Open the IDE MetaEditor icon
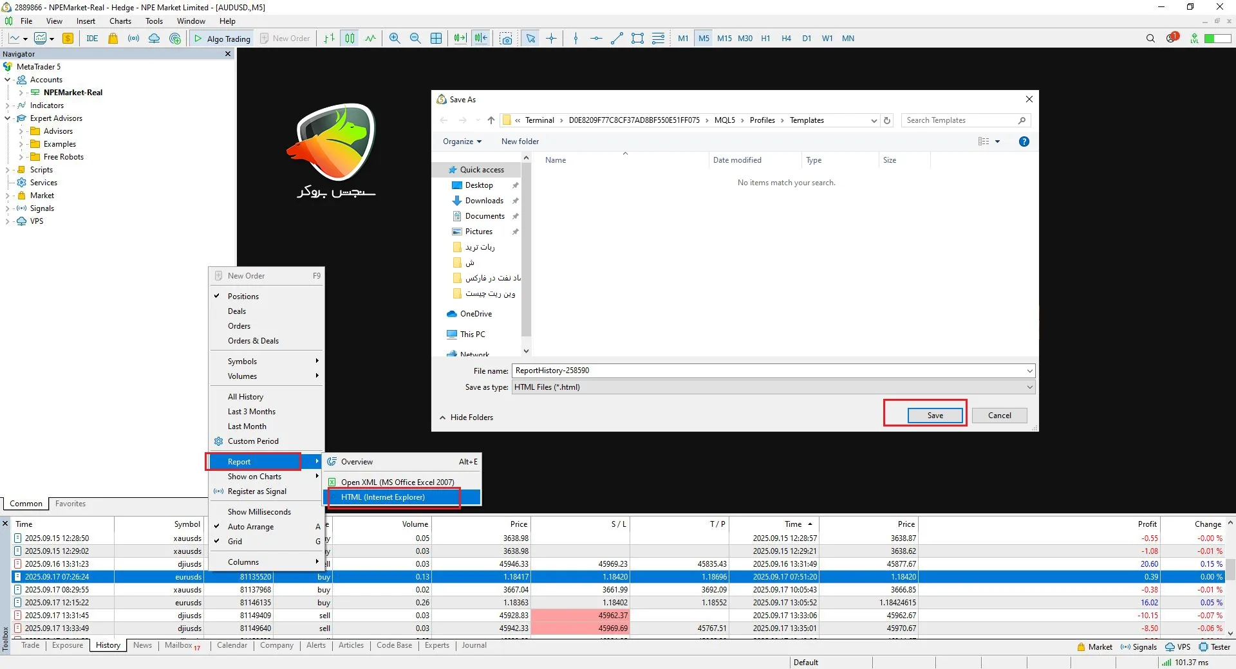The image size is (1236, 669). [92, 39]
